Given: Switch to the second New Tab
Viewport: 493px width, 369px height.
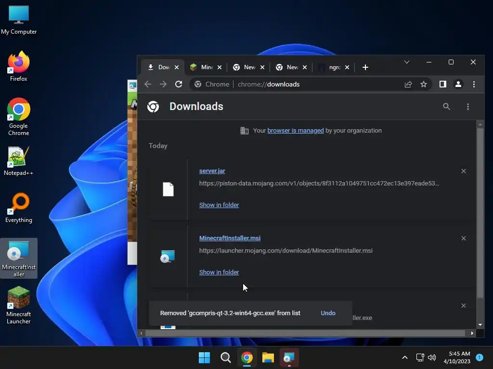Looking at the screenshot, I should tap(292, 67).
